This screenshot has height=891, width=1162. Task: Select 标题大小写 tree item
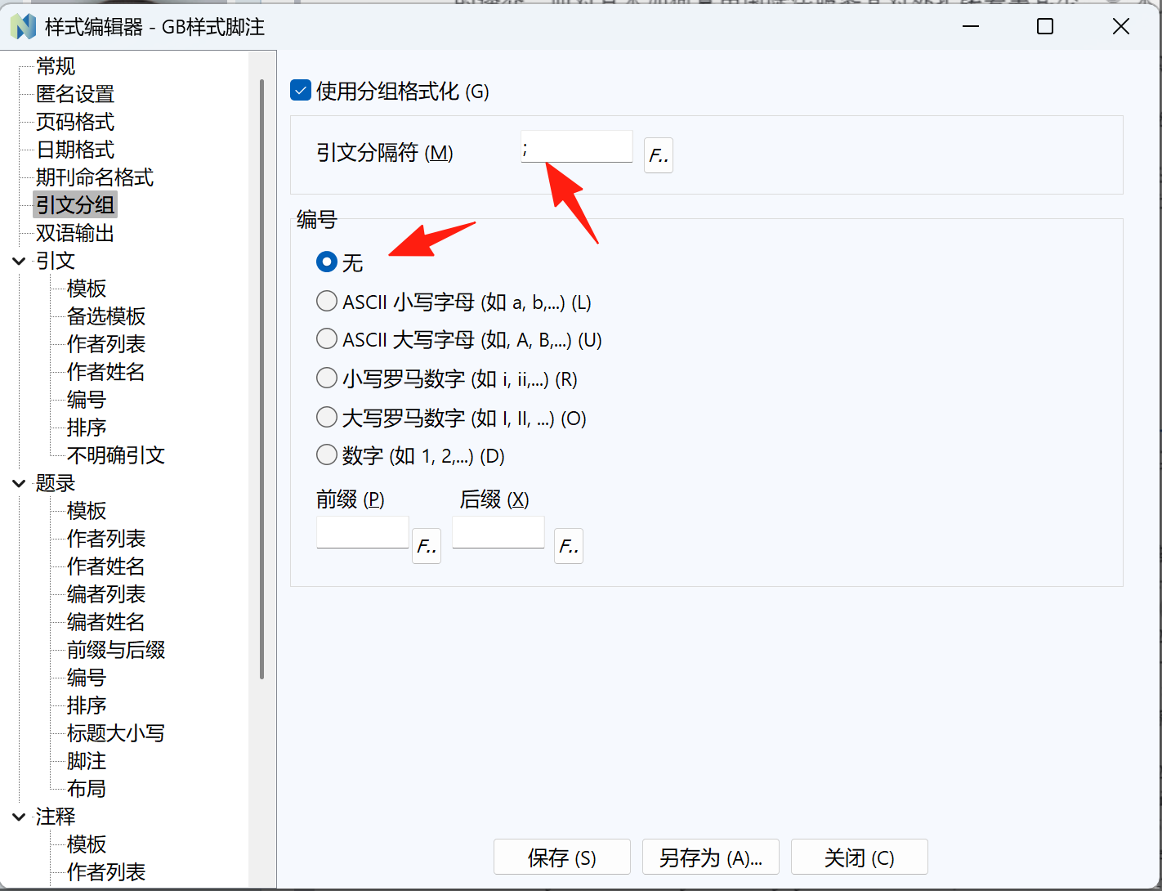click(x=116, y=733)
